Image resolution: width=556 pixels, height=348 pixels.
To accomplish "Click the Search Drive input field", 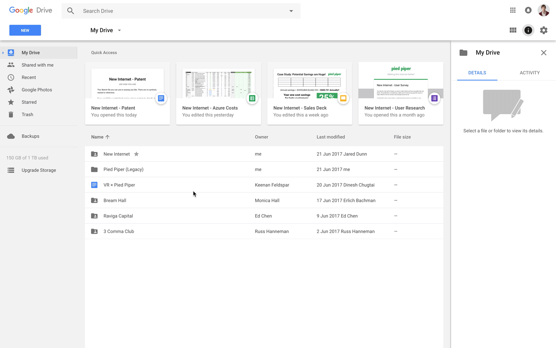I will click(181, 11).
